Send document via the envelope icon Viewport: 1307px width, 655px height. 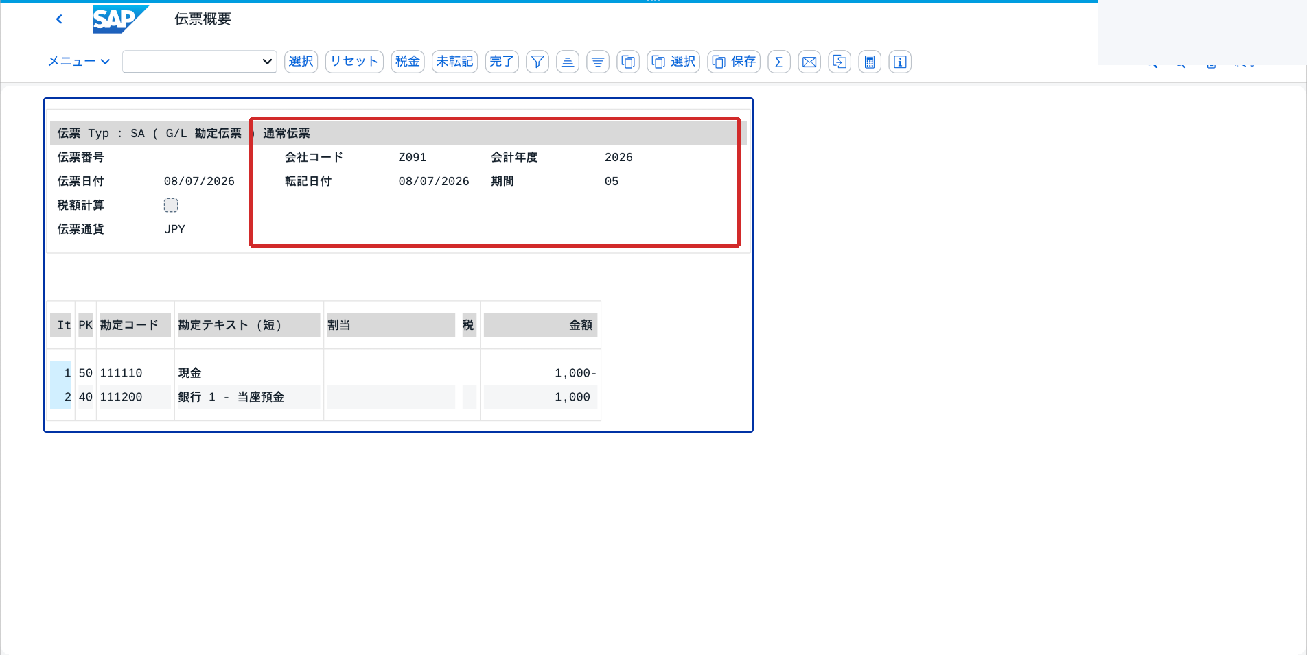pos(809,62)
